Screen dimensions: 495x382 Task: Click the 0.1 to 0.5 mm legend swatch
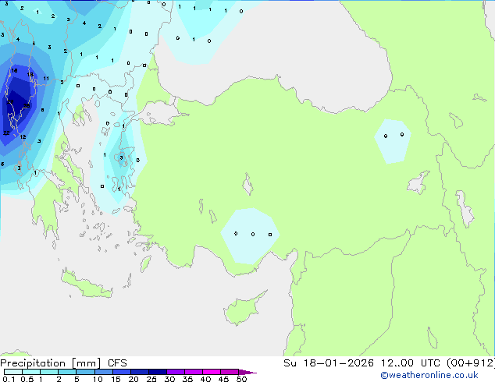[x=13, y=372]
